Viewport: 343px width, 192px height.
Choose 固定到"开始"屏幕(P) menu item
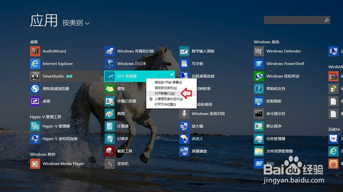[x=171, y=82]
